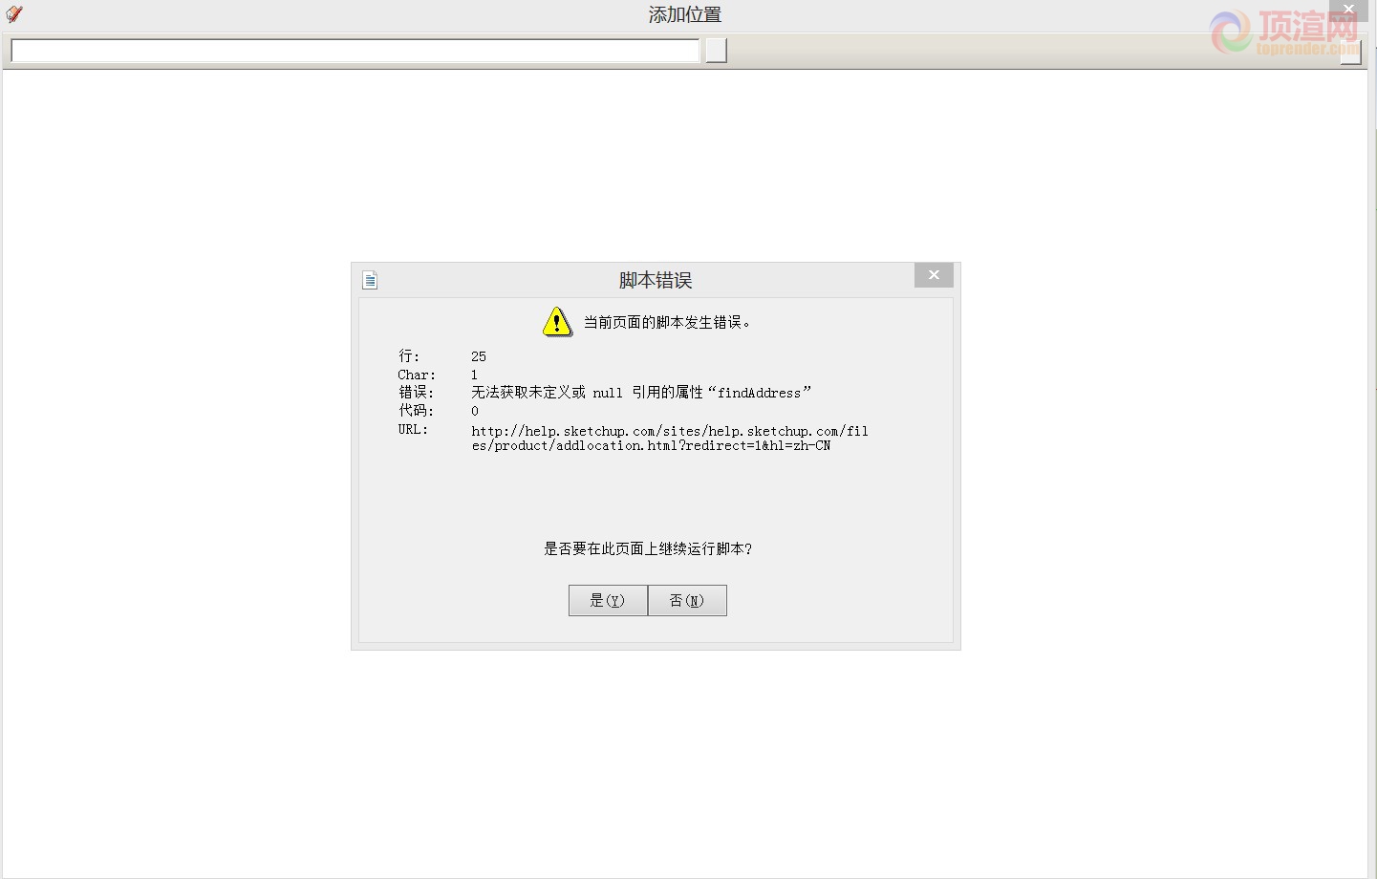Click the yellow warning triangle icon
This screenshot has height=879, width=1377.
point(557,322)
